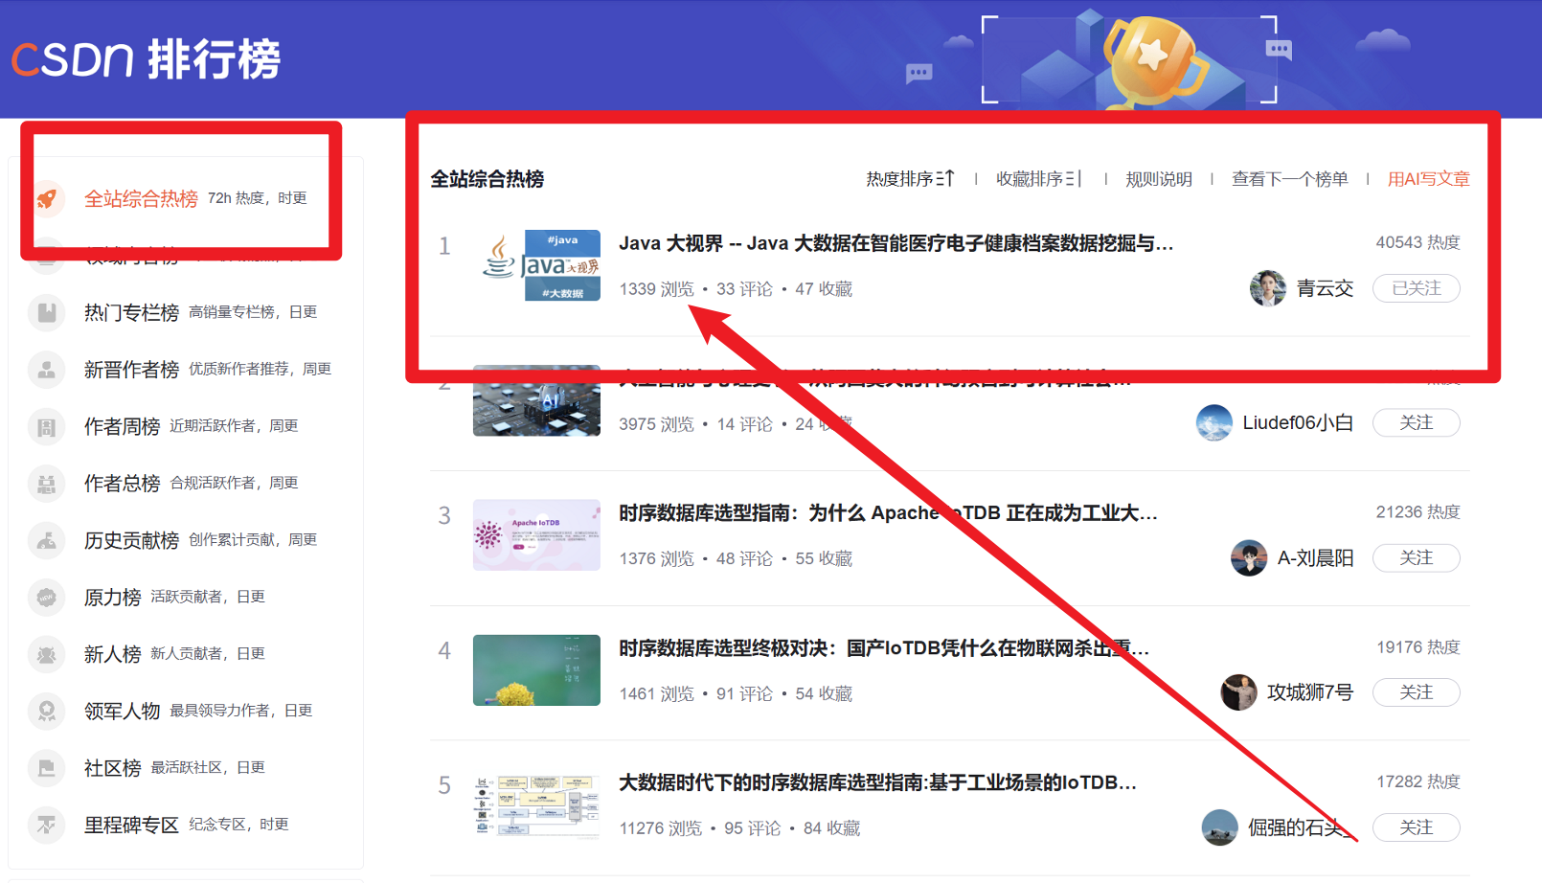Click Liudef06小白 author avatar
Screen dimensions: 1542x883
coord(1214,423)
